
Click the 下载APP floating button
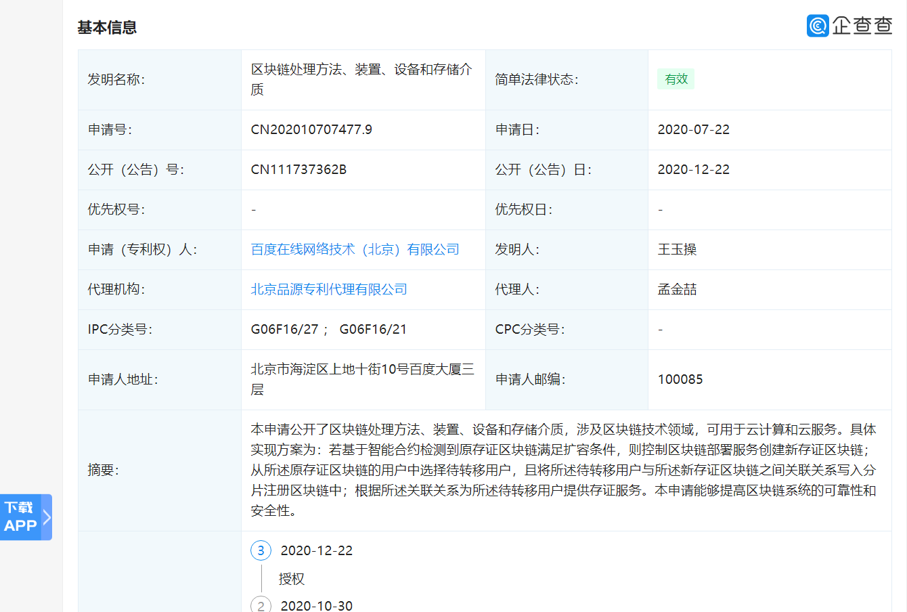[26, 517]
